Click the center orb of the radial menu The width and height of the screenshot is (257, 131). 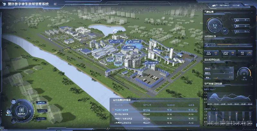coord(22,111)
